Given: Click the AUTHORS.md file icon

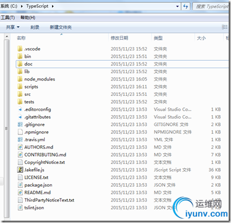Looking at the screenshot, I should [20, 147].
